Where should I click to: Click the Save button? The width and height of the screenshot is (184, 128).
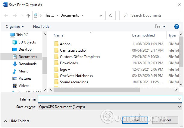pyautogui.click(x=135, y=120)
